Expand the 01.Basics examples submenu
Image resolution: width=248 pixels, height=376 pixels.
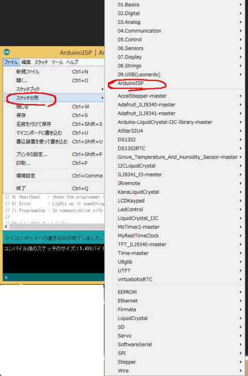pos(179,5)
